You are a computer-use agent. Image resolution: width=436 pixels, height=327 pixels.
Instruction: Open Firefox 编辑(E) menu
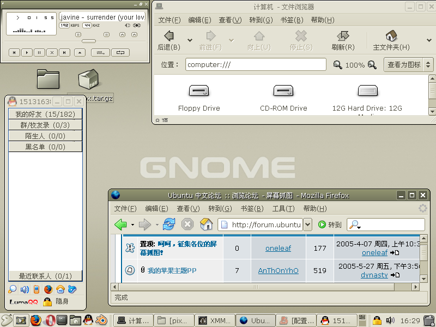[x=156, y=208]
